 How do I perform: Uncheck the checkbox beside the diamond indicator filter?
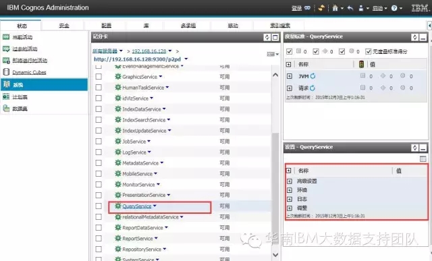[316, 51]
